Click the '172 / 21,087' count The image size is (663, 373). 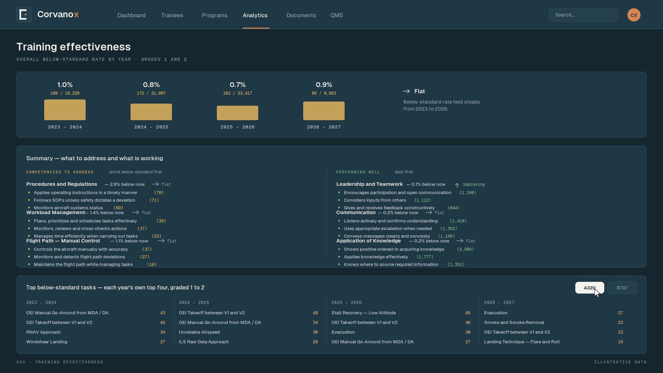point(151,93)
